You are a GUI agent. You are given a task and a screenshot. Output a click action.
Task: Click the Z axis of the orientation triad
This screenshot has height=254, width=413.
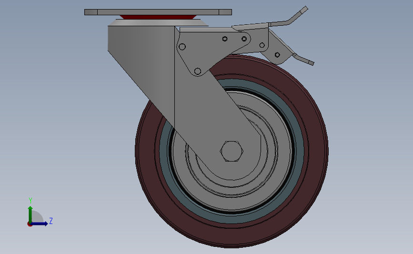39,224
